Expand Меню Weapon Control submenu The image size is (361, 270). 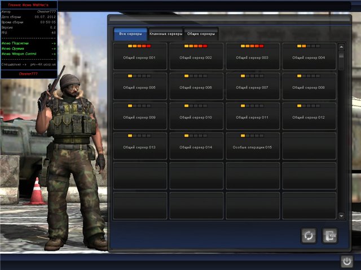29,54
